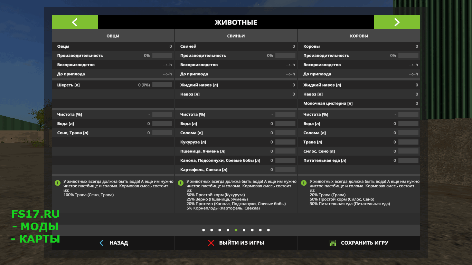
Task: Click info icon in the cows column
Action: point(304,183)
